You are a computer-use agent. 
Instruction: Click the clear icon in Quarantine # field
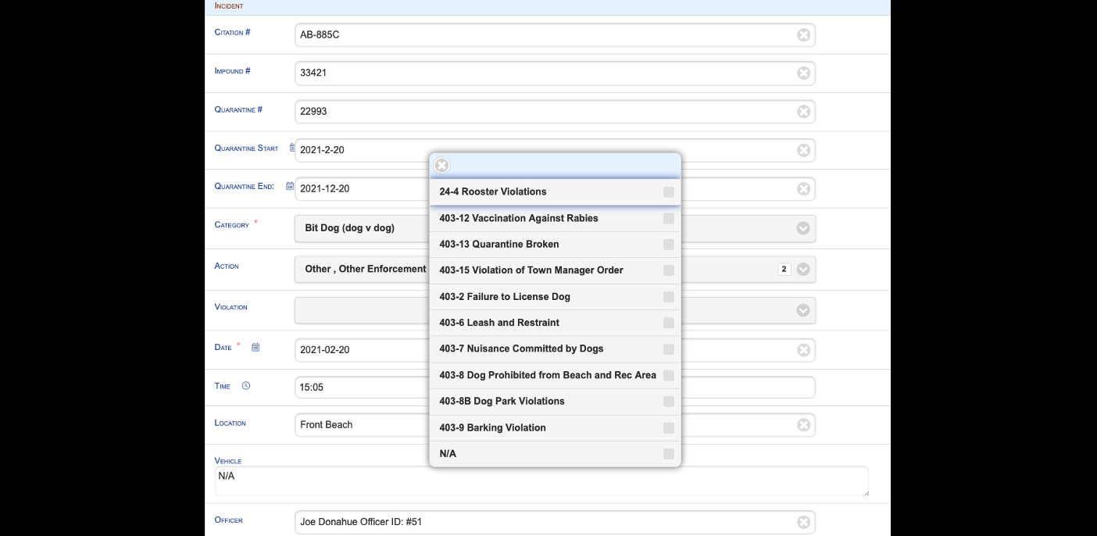(803, 112)
